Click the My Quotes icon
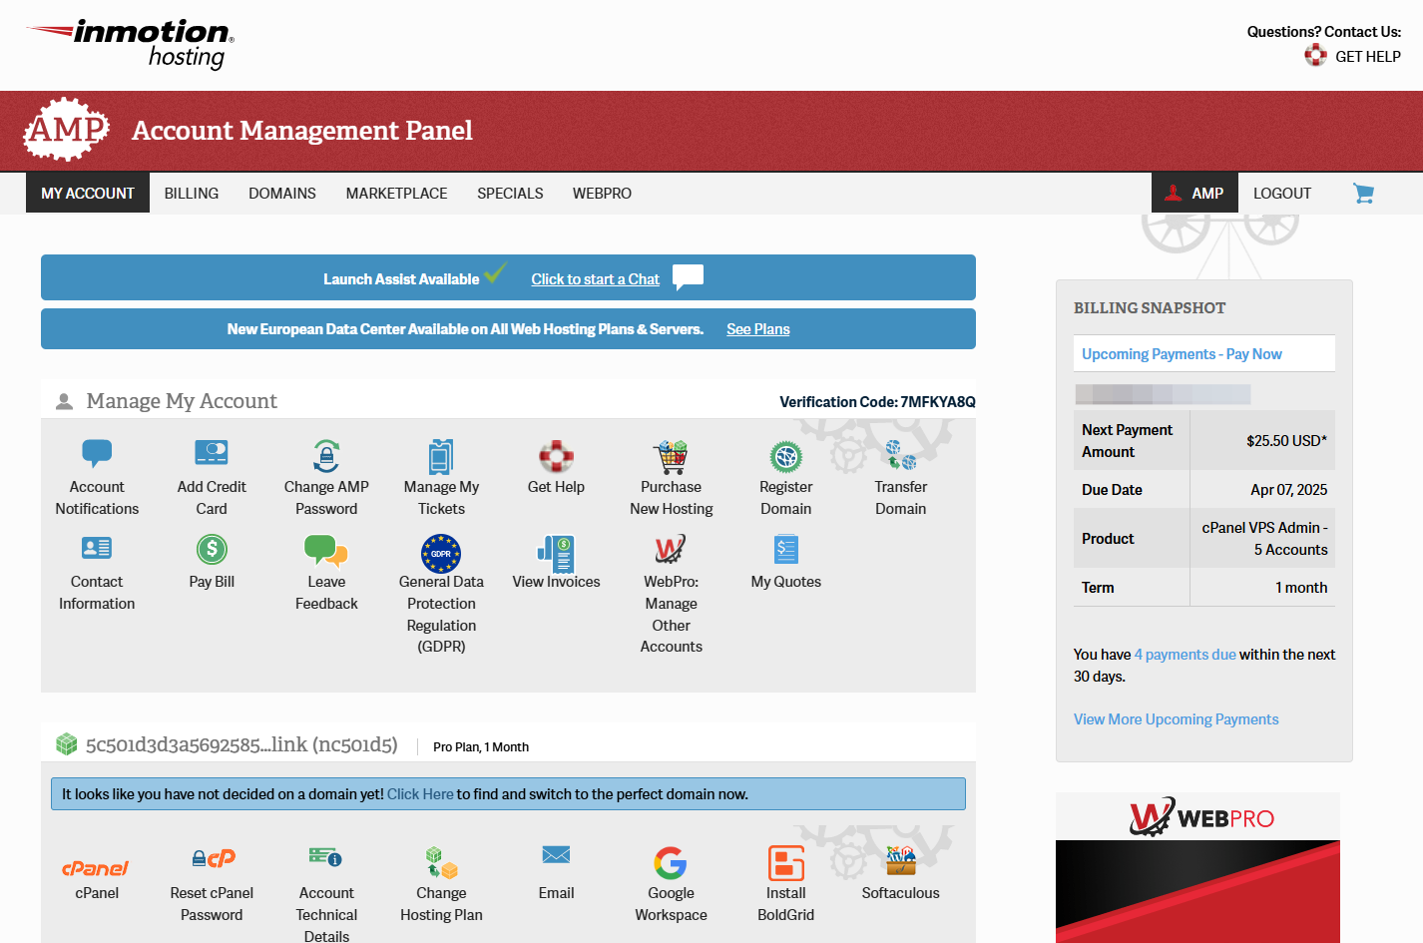Image resolution: width=1423 pixels, height=943 pixels. [x=786, y=550]
